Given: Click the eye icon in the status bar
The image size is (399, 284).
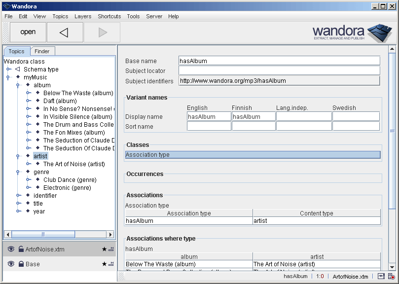Looking at the screenshot, I should (381, 277).
